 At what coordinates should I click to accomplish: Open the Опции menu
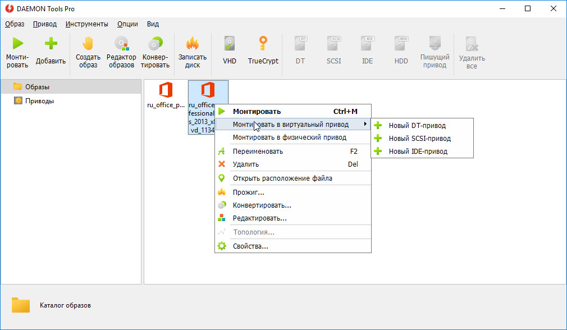(x=127, y=24)
